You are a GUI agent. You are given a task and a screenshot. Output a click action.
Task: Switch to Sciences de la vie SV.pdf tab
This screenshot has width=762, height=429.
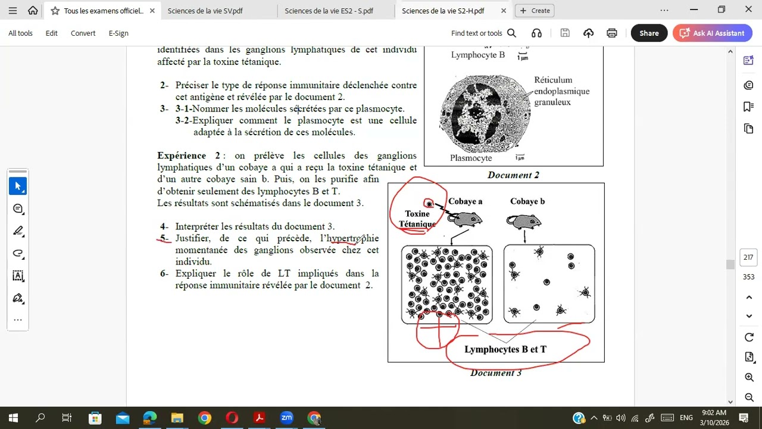point(205,11)
